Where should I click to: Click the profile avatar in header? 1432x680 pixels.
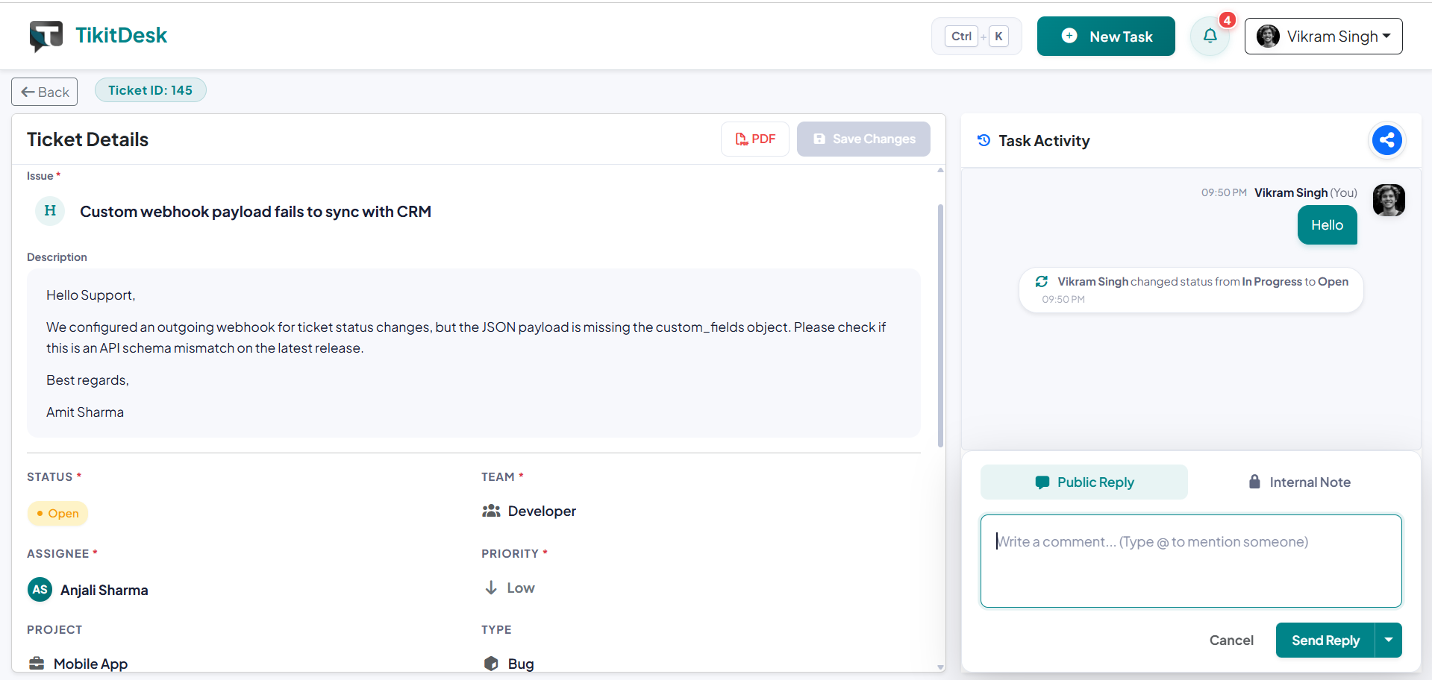tap(1268, 36)
